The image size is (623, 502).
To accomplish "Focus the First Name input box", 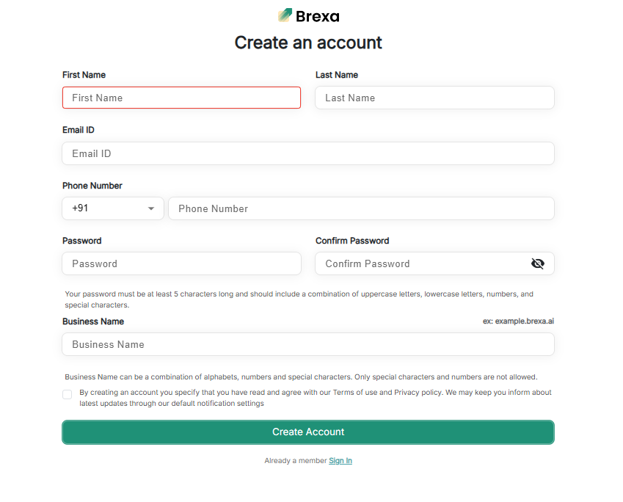I will tap(181, 98).
